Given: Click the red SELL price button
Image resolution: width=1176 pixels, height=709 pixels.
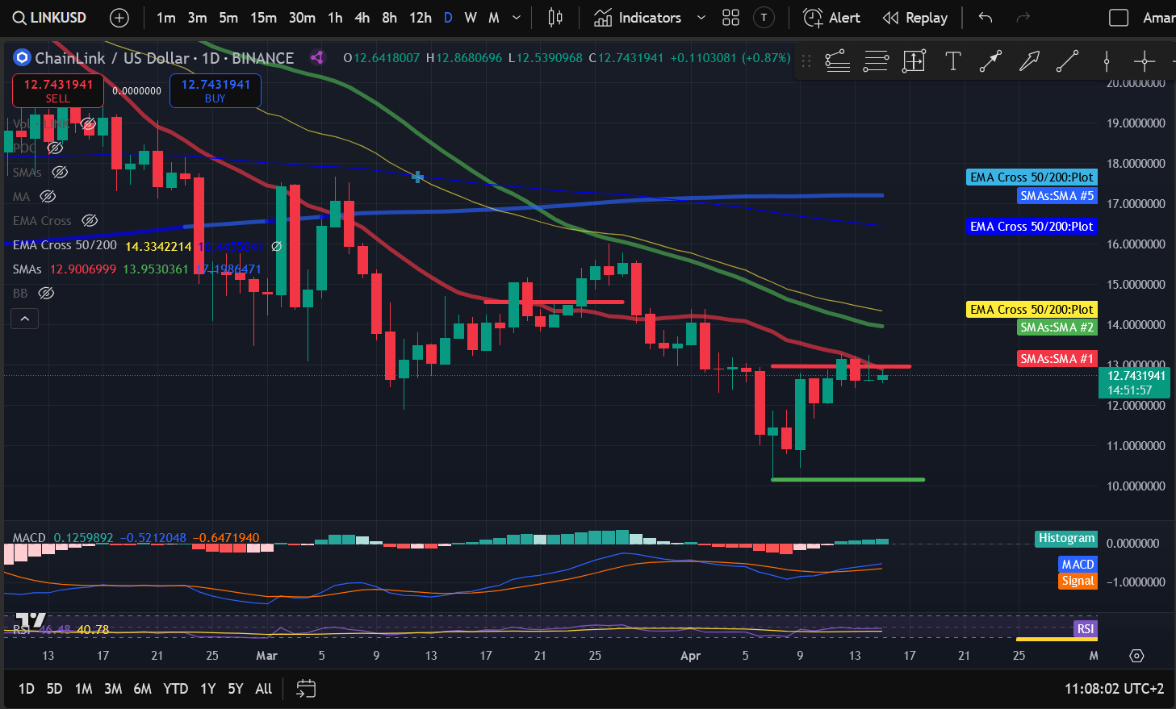Looking at the screenshot, I should tap(58, 90).
